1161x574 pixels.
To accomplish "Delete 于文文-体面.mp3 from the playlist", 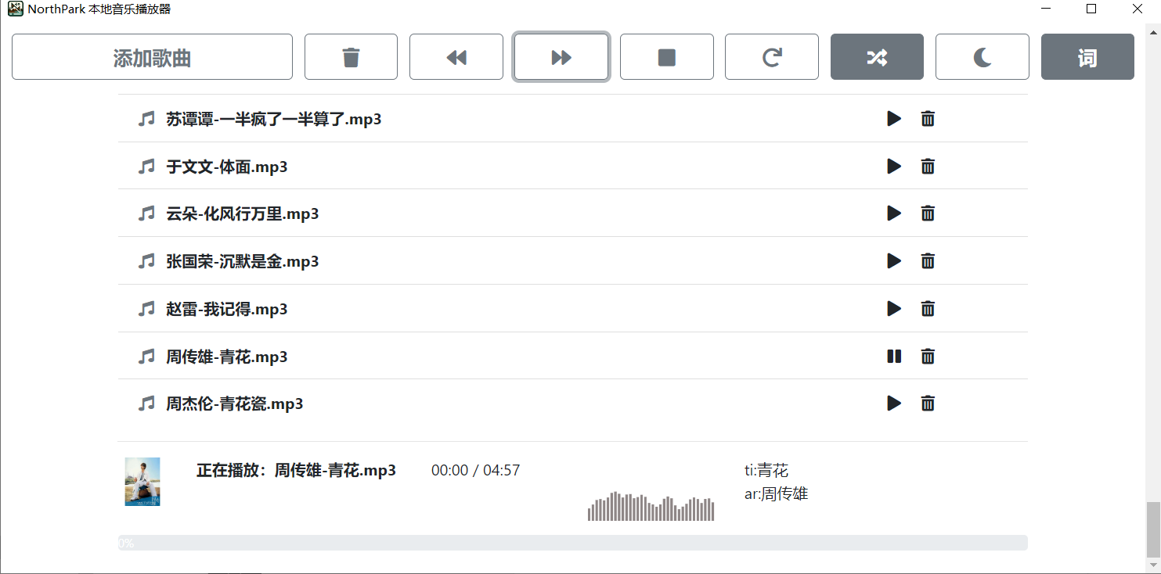I will (x=928, y=166).
